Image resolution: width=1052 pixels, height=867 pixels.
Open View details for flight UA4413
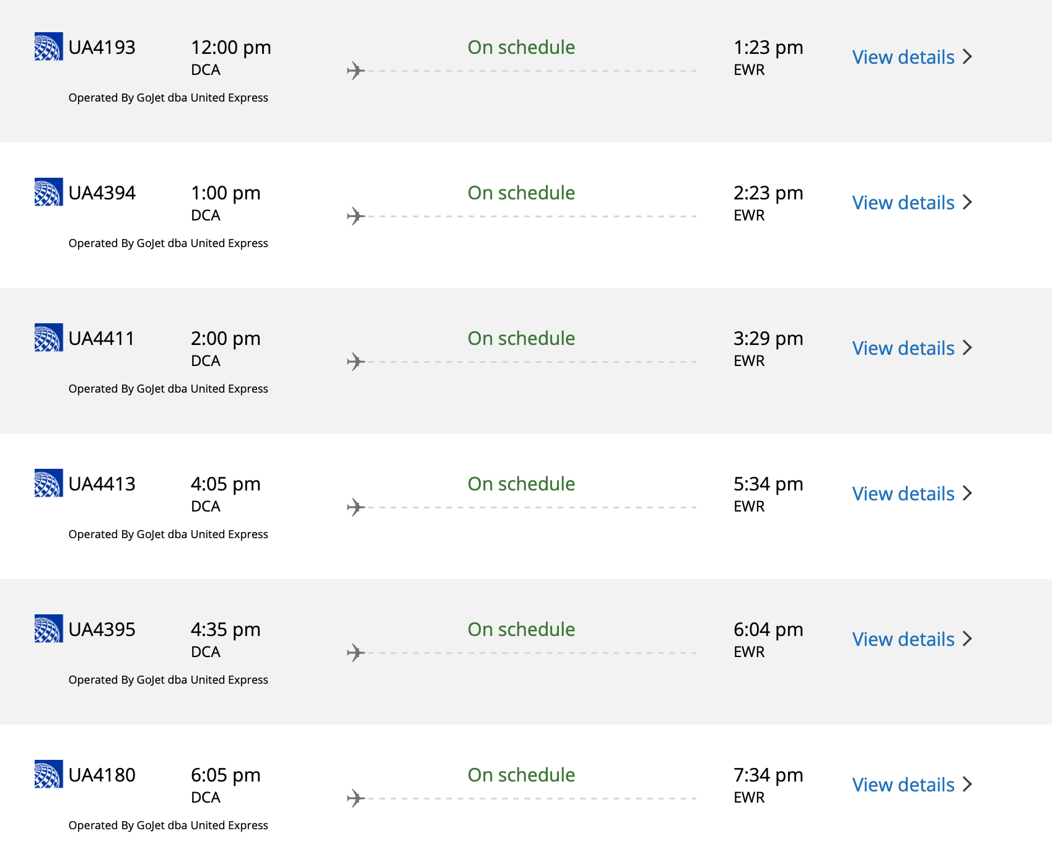pyautogui.click(x=903, y=494)
